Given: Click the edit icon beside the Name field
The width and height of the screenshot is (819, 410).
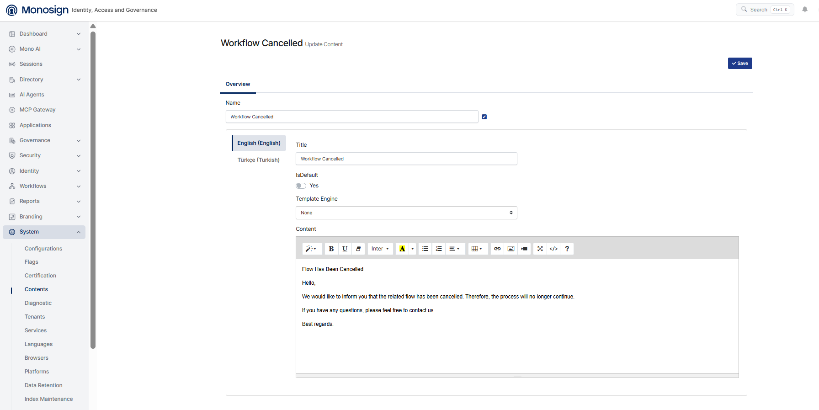Looking at the screenshot, I should (x=484, y=117).
